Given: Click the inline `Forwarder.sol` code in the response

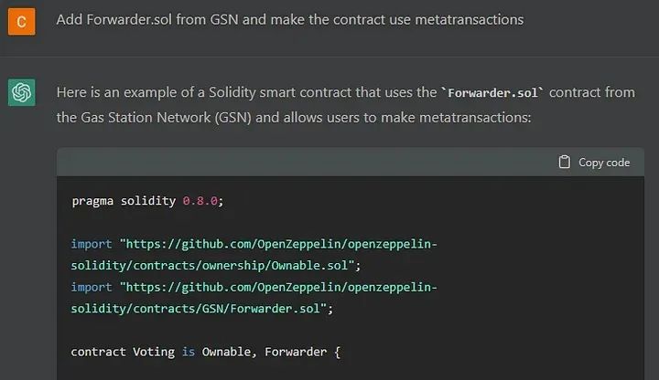Looking at the screenshot, I should click(492, 92).
